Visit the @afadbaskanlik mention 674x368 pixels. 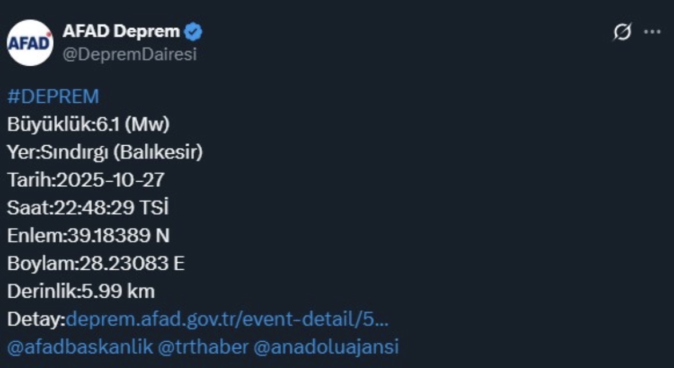coord(78,347)
